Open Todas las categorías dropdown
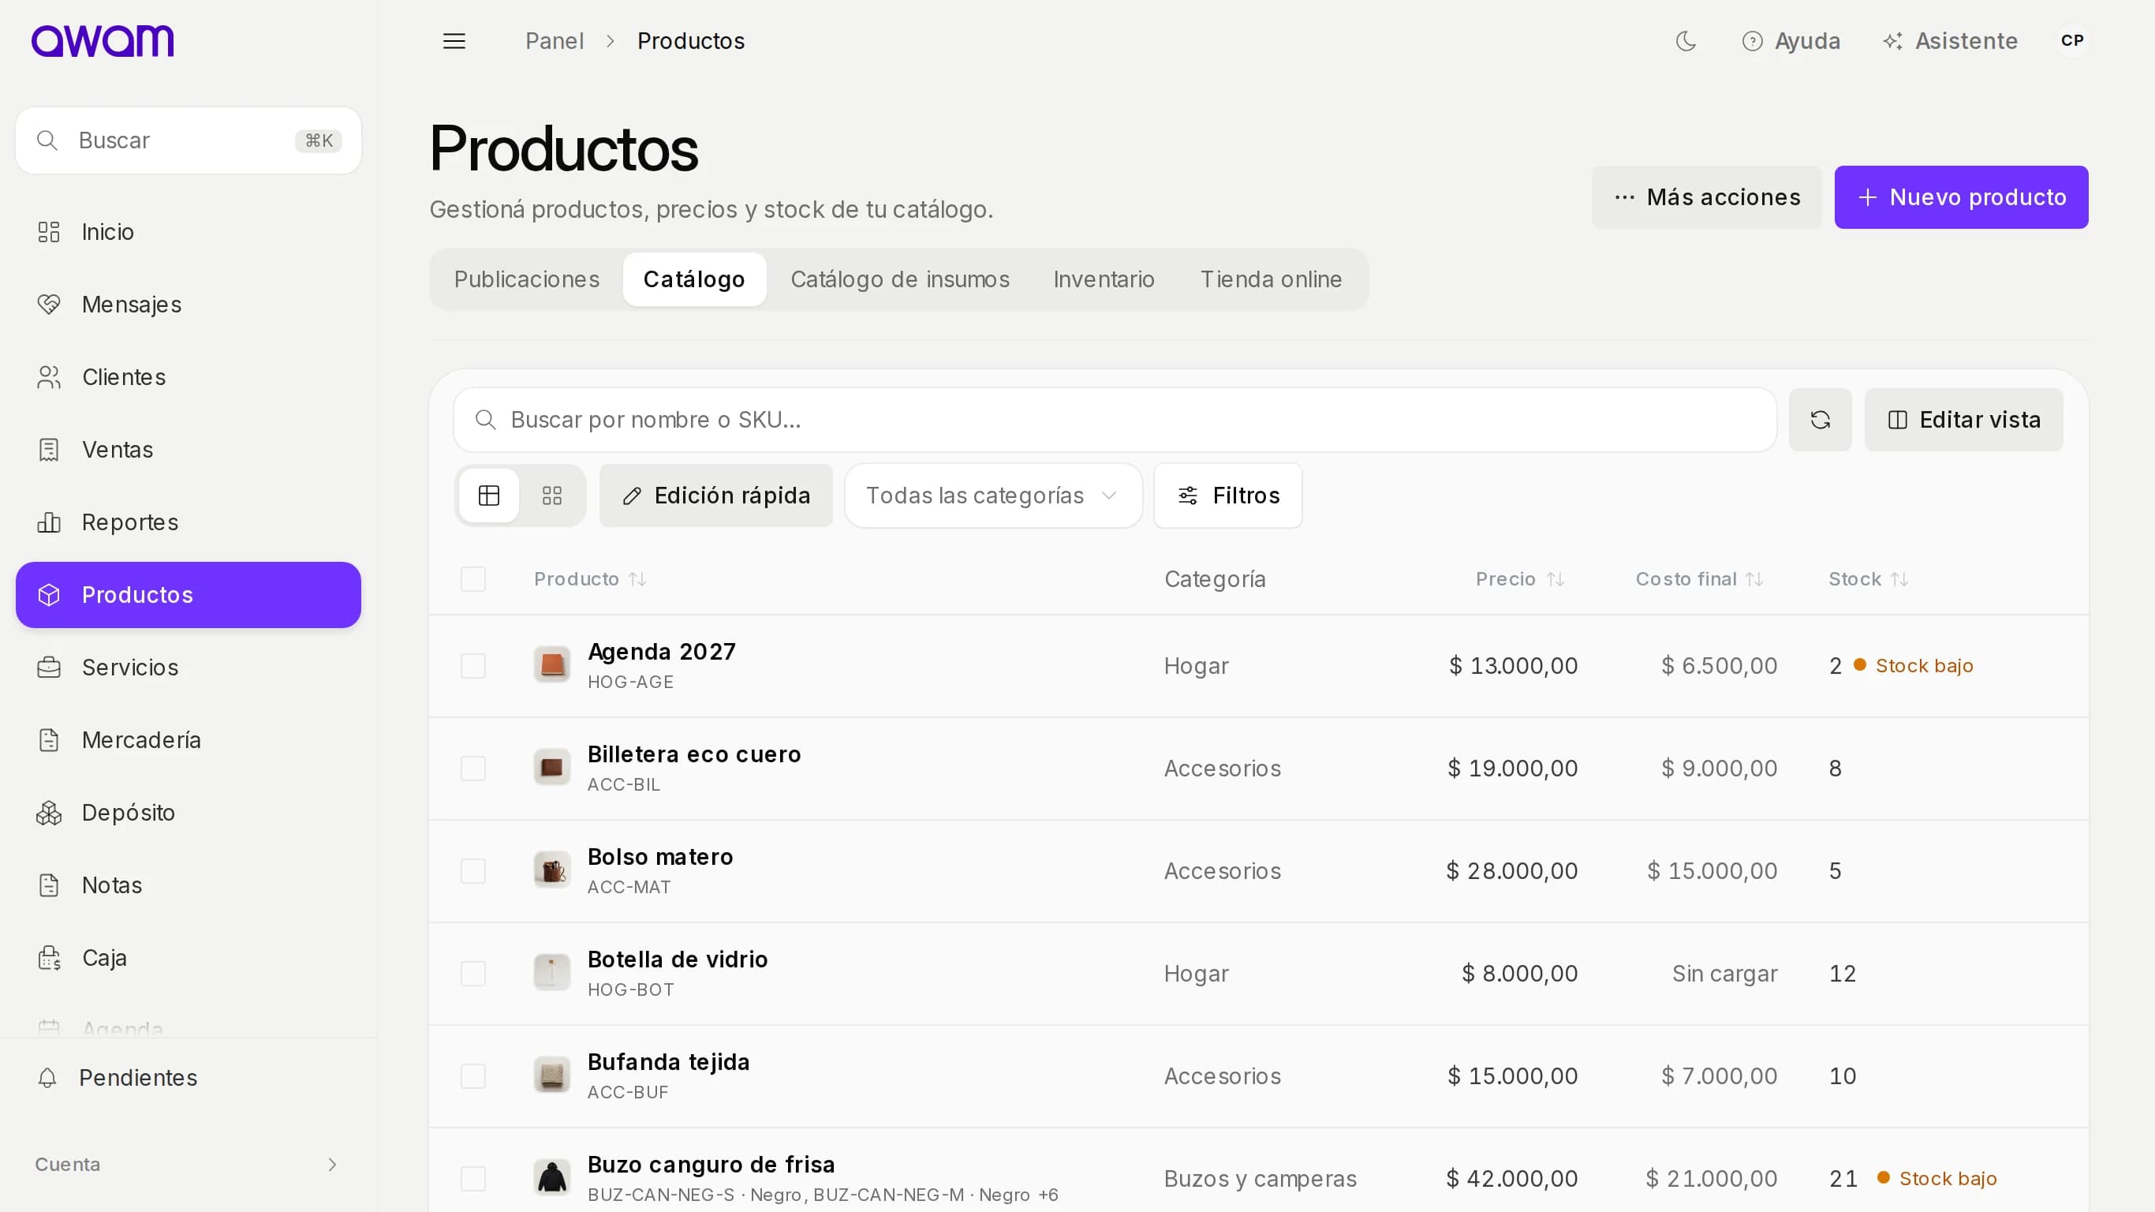Image resolution: width=2155 pixels, height=1212 pixels. 993,496
